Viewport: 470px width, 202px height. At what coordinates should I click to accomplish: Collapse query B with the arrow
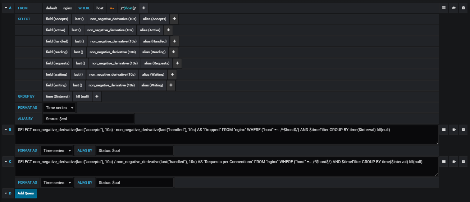(x=6, y=129)
